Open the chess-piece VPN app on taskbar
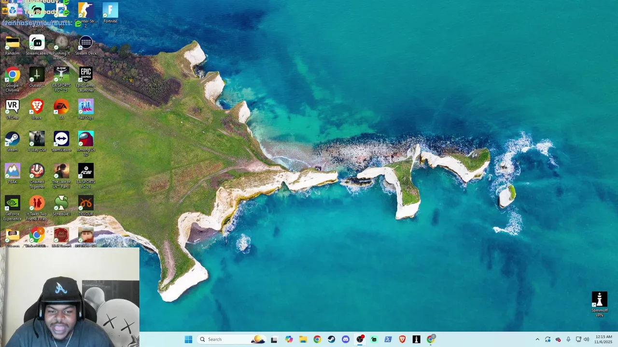The height and width of the screenshot is (347, 618). (416, 339)
